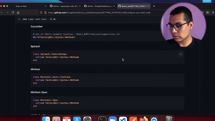Open the tracking protection shield icon
This screenshot has width=215, height=121.
(x=41, y=12)
